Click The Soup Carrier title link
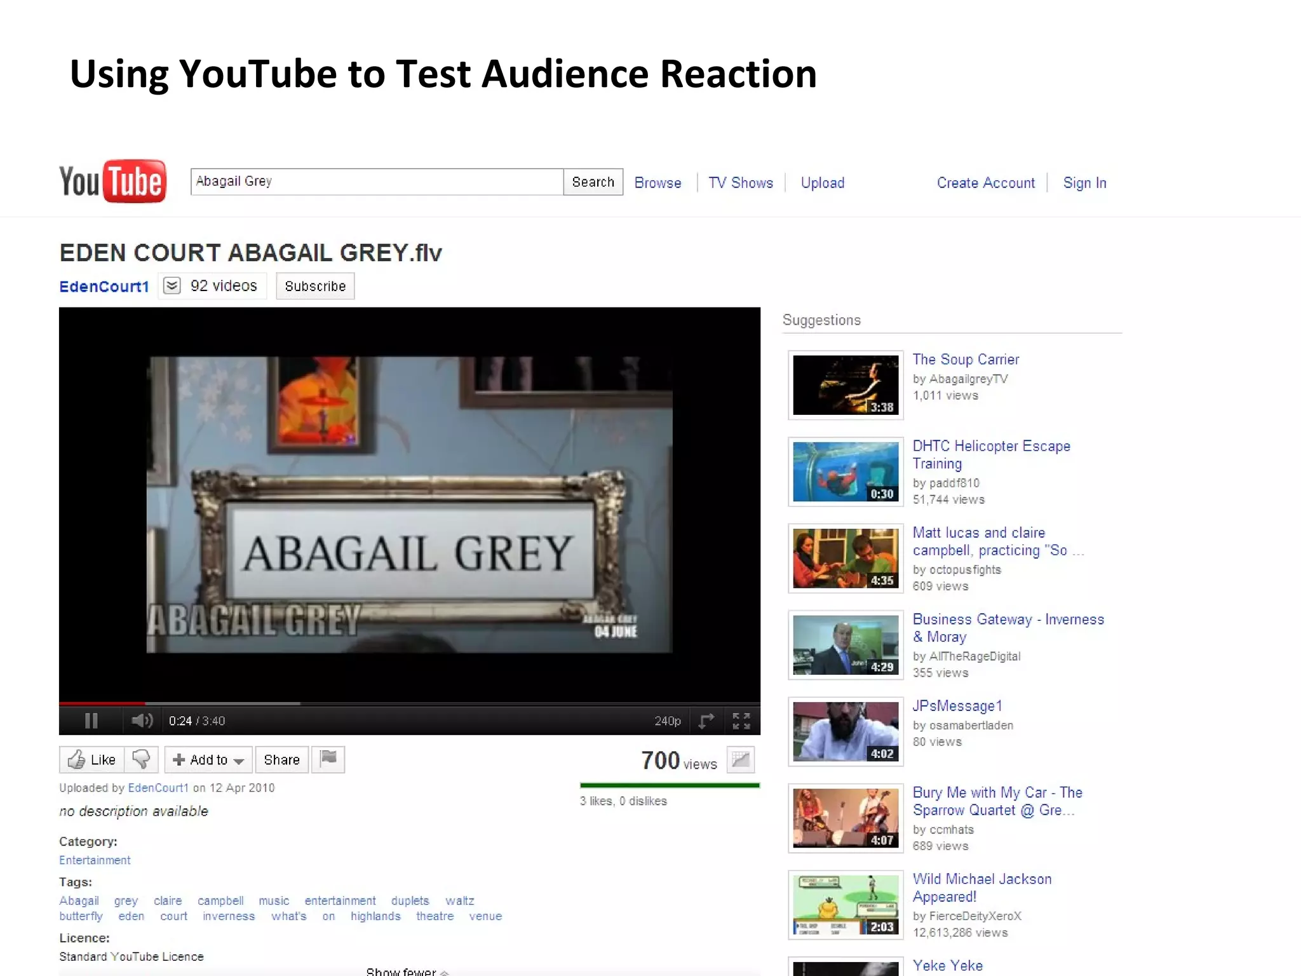Image resolution: width=1301 pixels, height=976 pixels. tap(966, 359)
